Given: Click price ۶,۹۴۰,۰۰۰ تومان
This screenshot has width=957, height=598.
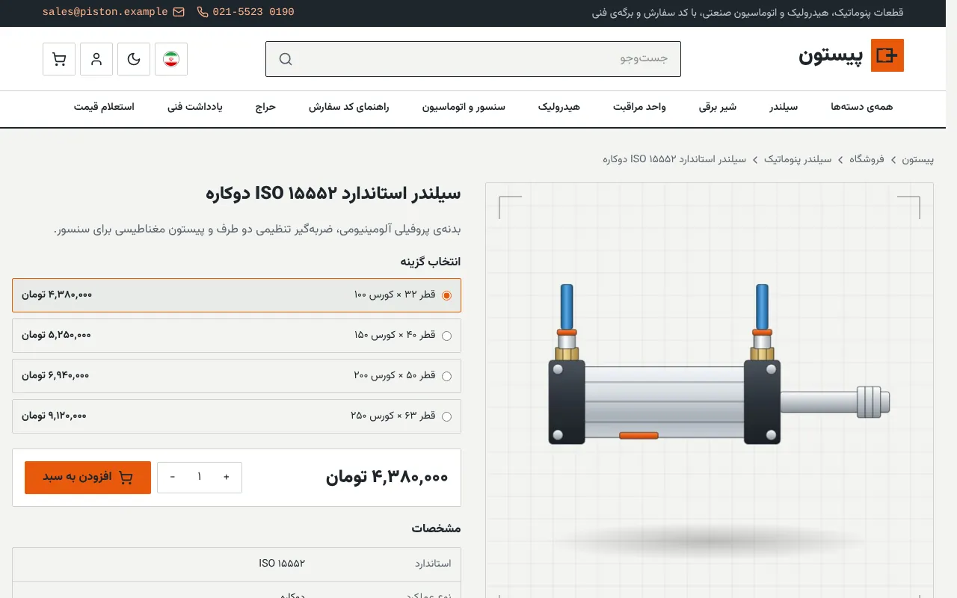Looking at the screenshot, I should [x=55, y=376].
